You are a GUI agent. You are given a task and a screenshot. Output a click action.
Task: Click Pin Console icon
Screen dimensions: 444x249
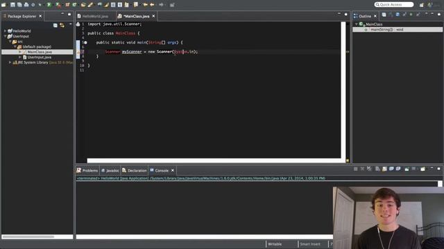point(407,169)
